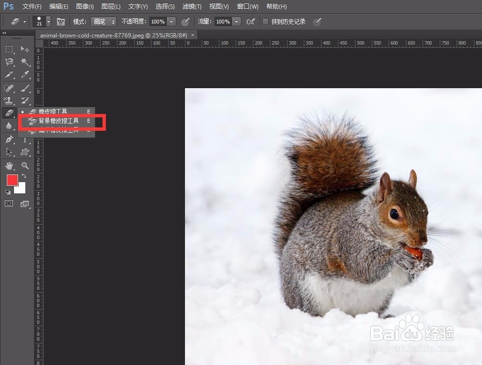Reset default foreground and background colors
The width and height of the screenshot is (482, 365).
tap(8, 192)
